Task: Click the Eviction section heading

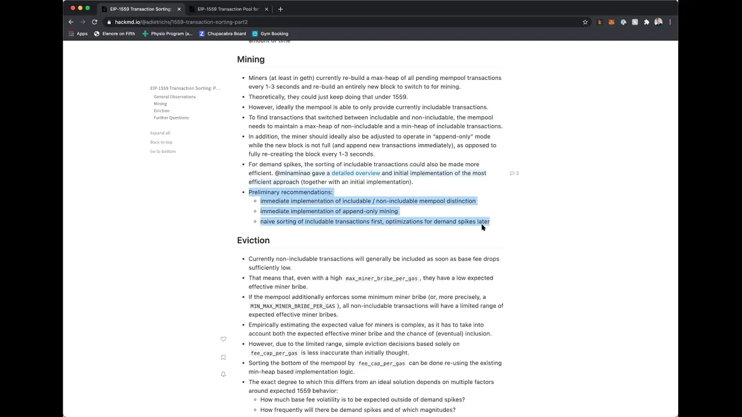Action: (x=253, y=240)
